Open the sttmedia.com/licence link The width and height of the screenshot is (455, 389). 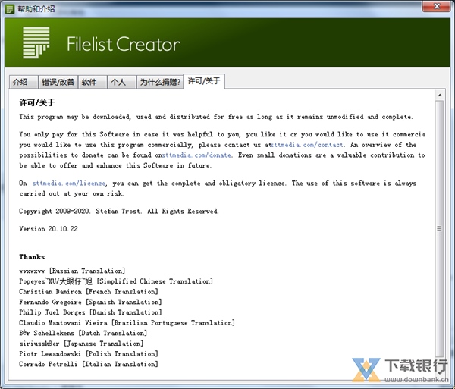tap(69, 184)
